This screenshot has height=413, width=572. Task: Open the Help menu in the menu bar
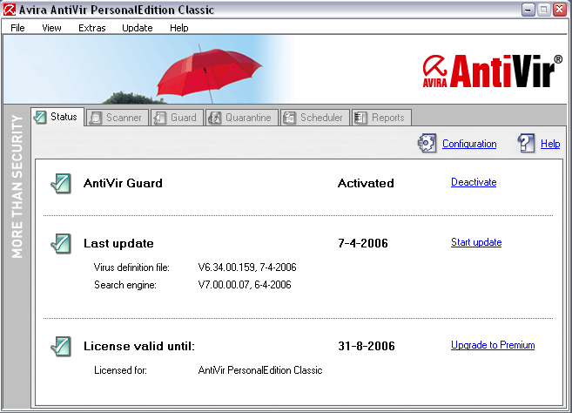(178, 28)
